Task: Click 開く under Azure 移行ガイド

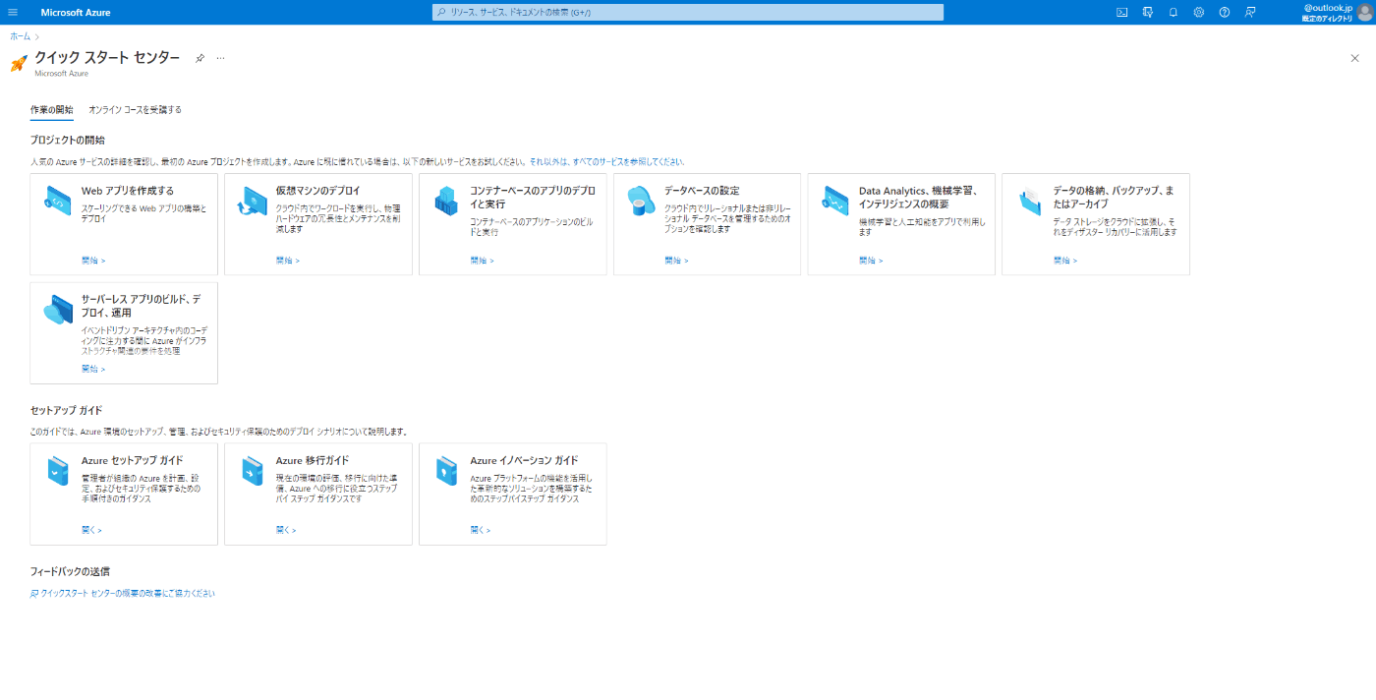Action: [x=286, y=530]
